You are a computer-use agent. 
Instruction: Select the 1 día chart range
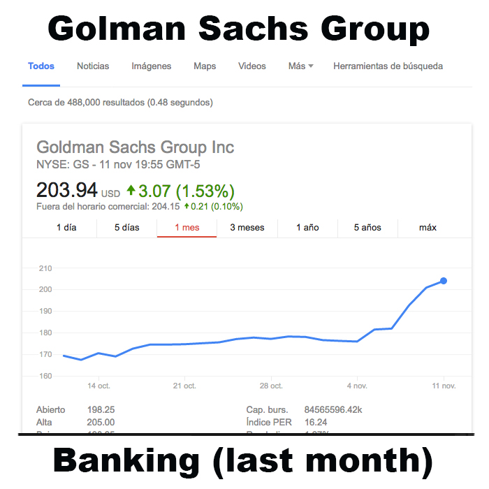click(x=66, y=228)
